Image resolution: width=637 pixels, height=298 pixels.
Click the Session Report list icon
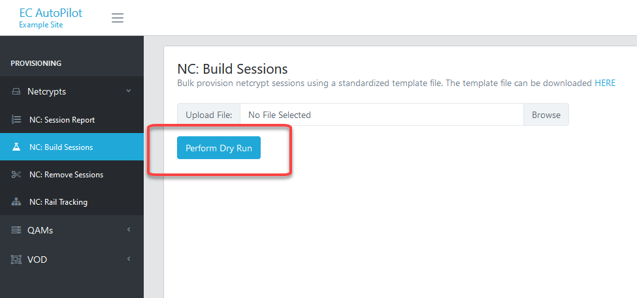tap(16, 119)
